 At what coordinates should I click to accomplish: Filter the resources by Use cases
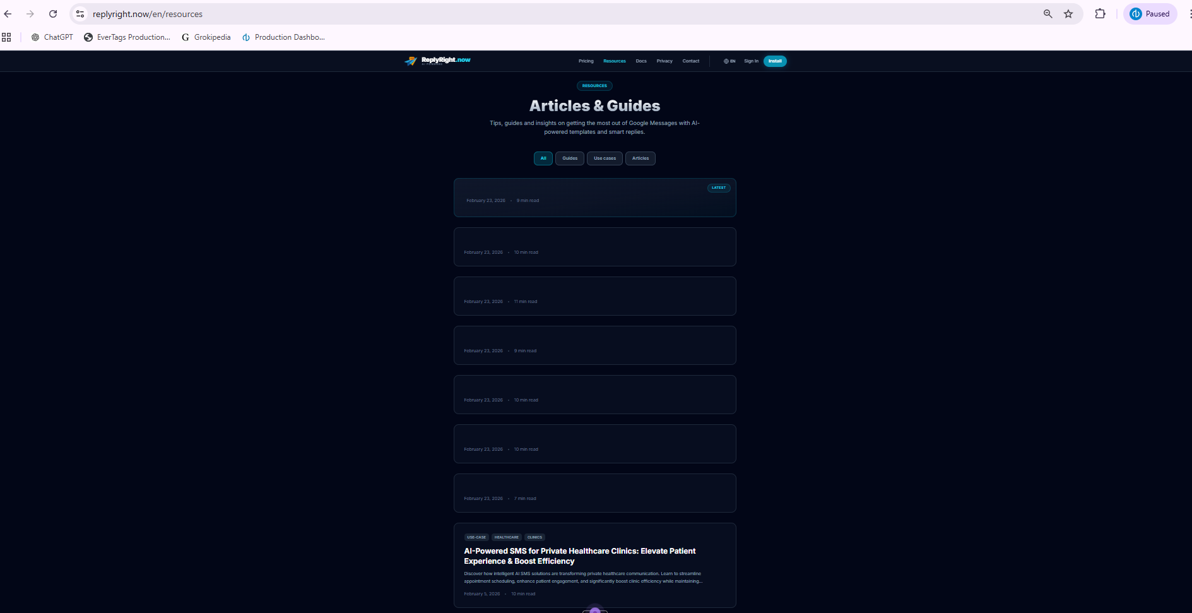tap(605, 158)
